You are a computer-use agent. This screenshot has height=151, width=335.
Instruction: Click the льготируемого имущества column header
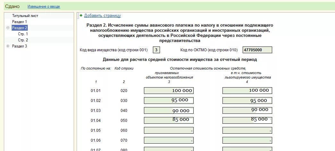tap(247, 78)
